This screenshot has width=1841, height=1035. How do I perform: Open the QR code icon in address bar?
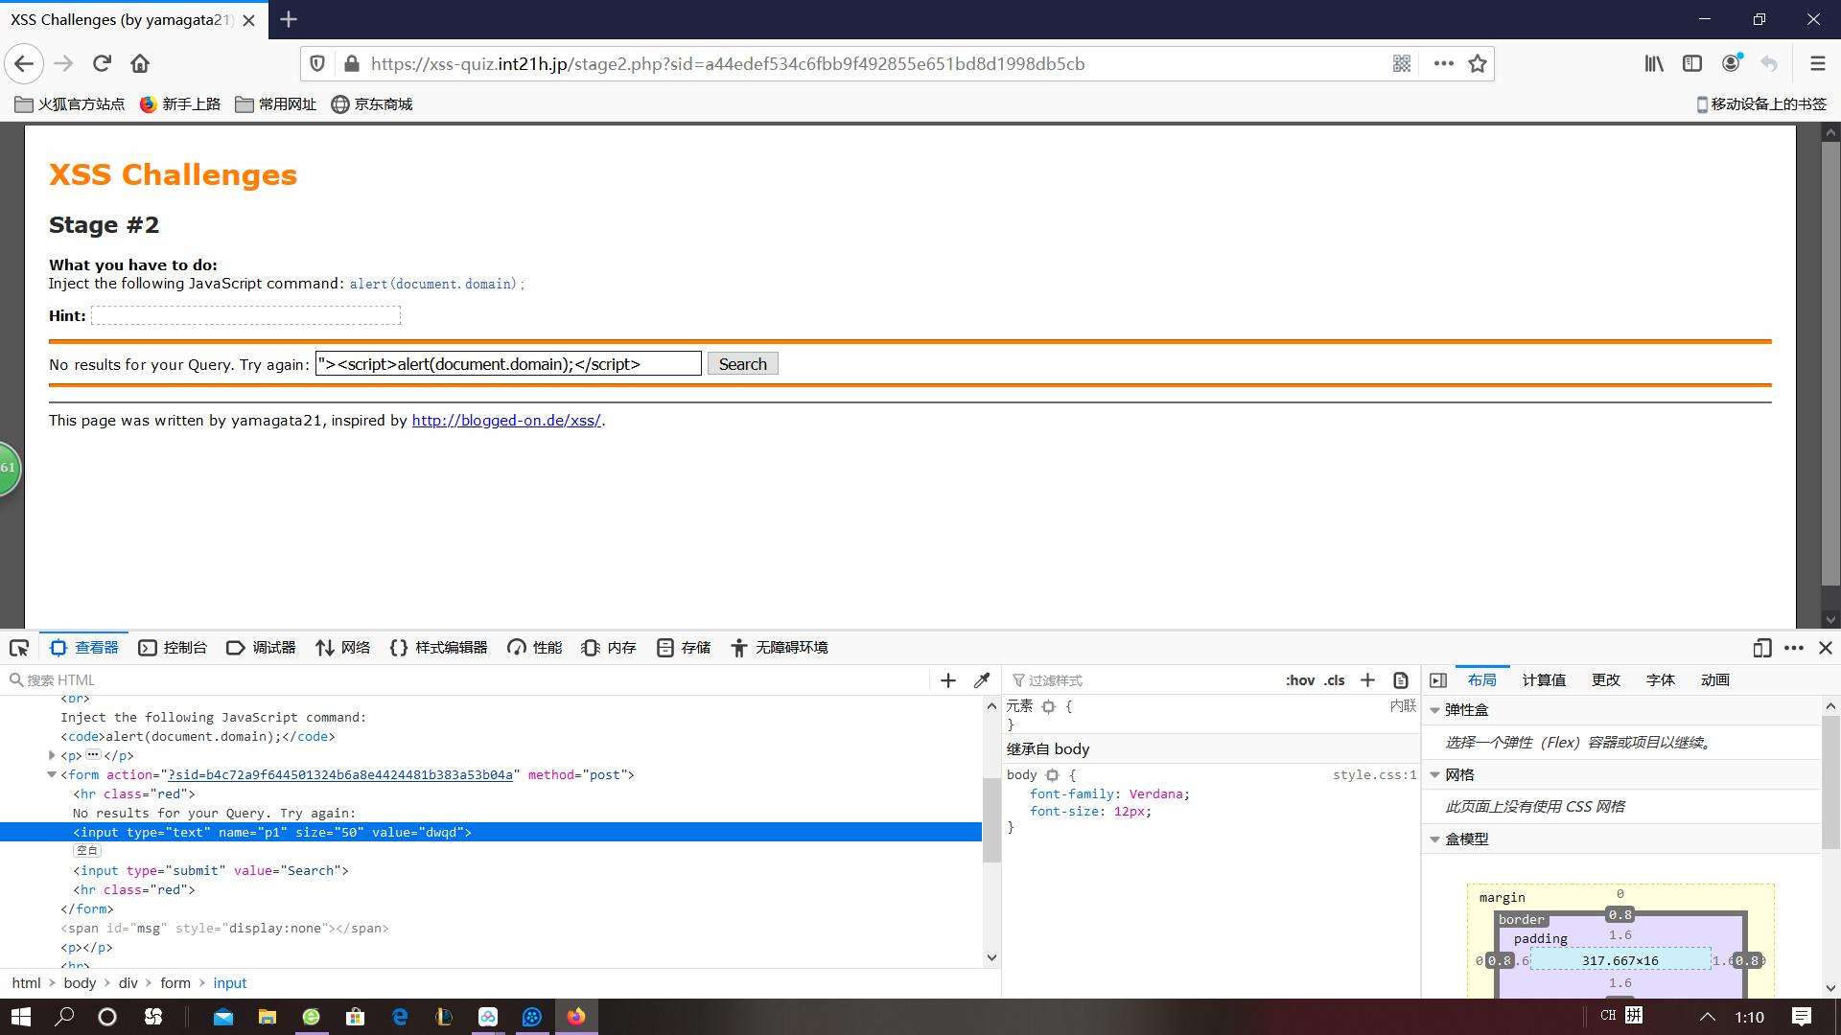click(x=1402, y=64)
